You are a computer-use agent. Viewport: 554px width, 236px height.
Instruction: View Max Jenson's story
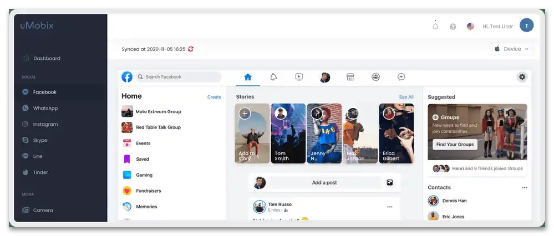(x=360, y=134)
